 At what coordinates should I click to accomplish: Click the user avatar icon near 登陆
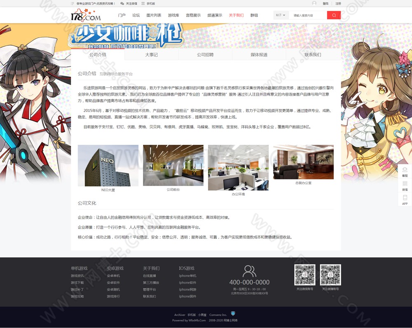314,3
